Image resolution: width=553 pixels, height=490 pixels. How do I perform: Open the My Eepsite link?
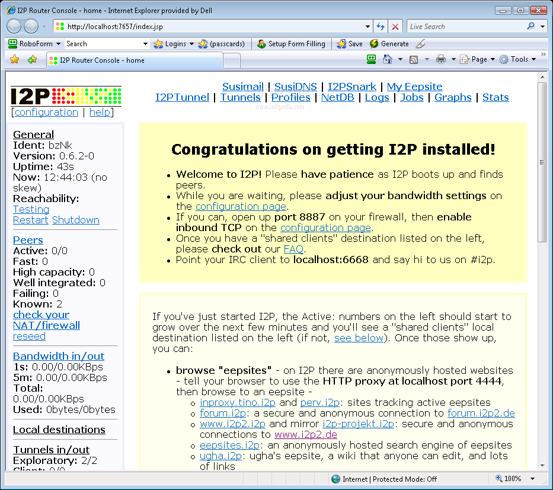click(415, 87)
